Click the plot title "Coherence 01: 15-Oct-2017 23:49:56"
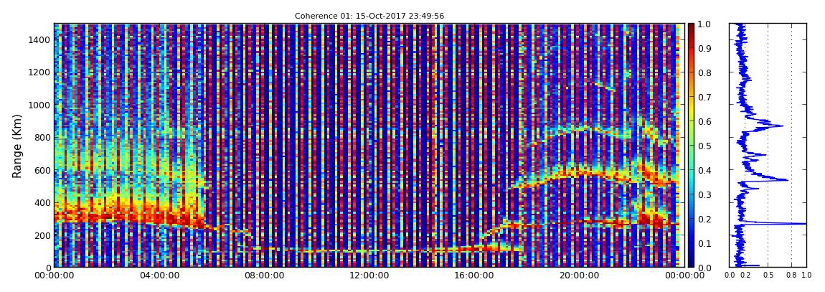Screen dimensions: 825x292 pos(369,17)
